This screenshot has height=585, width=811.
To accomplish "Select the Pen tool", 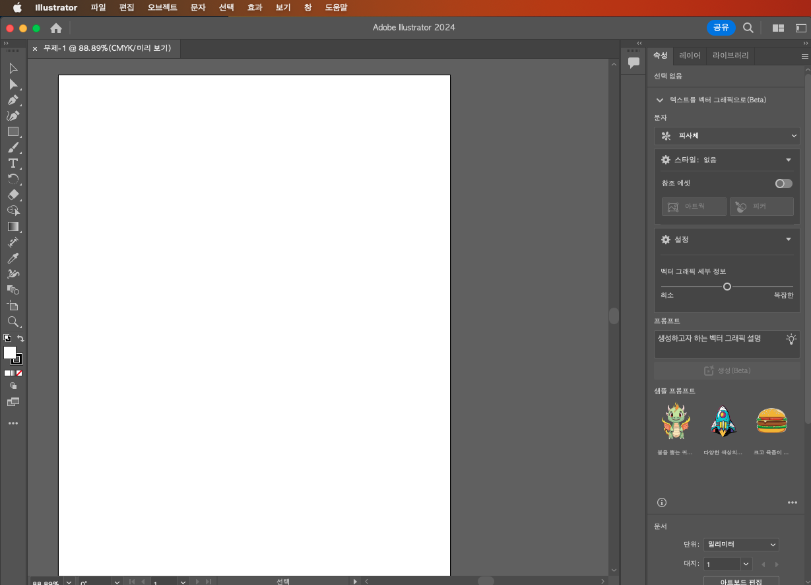I will [x=13, y=100].
